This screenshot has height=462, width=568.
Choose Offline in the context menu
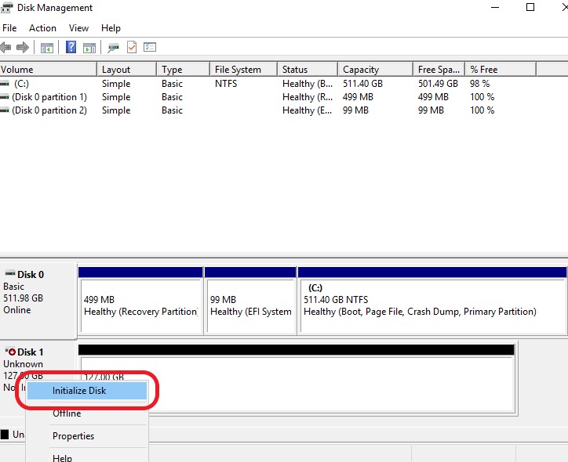tap(67, 413)
